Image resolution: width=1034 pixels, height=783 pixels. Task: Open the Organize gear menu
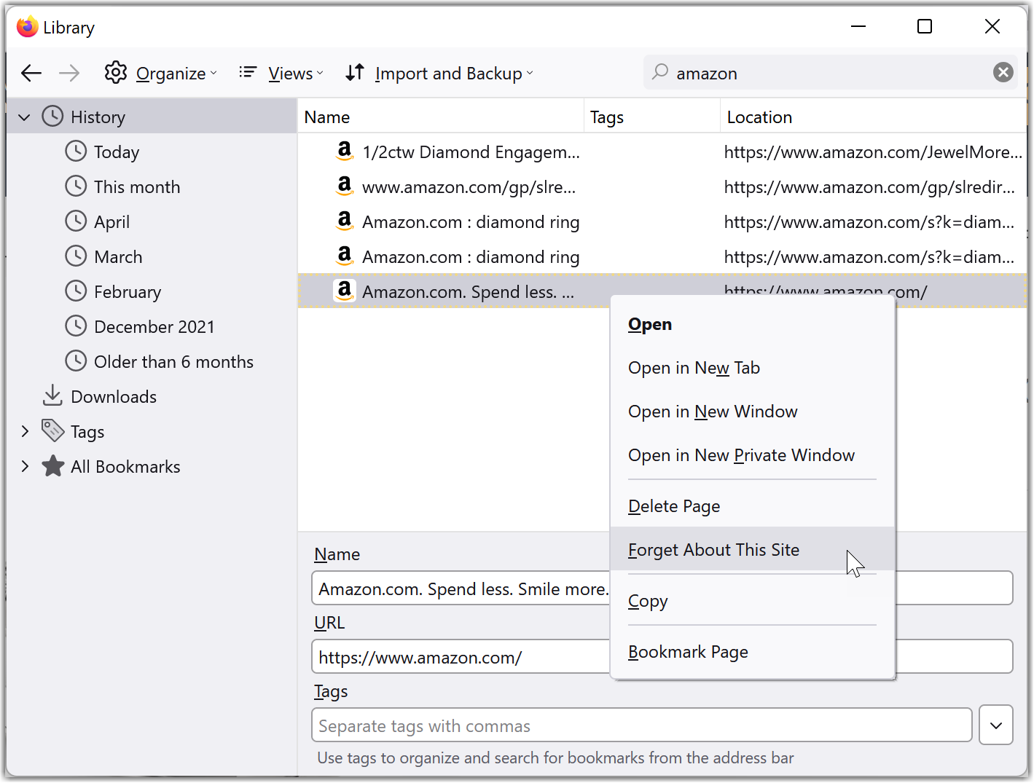pyautogui.click(x=161, y=73)
